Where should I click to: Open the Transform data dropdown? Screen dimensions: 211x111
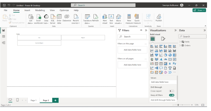click(87, 19)
